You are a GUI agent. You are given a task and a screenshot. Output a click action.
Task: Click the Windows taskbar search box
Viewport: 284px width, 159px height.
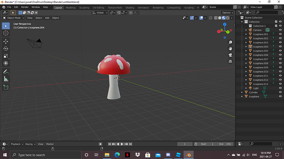pos(46,155)
